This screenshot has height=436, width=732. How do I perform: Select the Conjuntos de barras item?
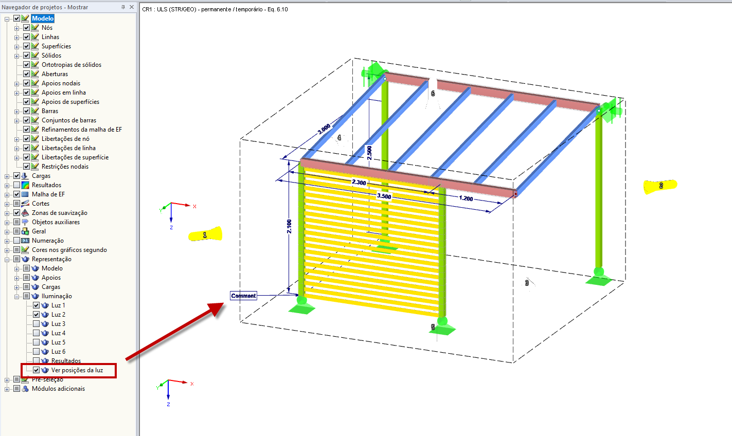click(69, 120)
